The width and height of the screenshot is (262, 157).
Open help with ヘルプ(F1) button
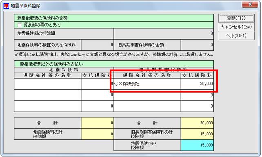[x=236, y=35]
